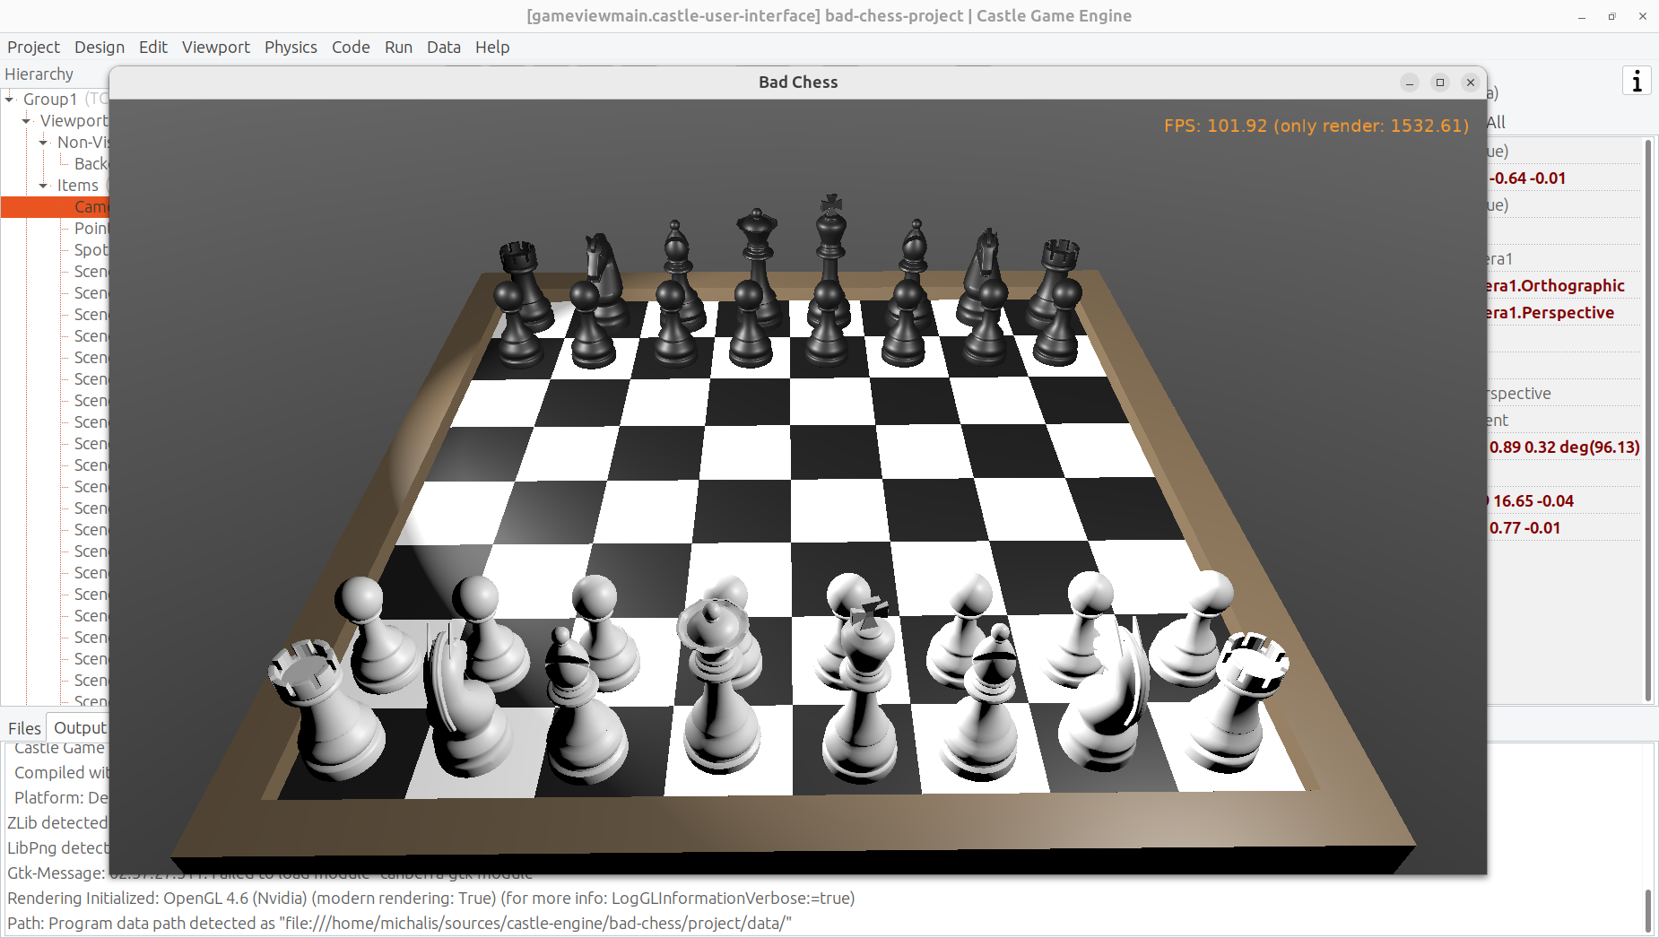Click the '0.77 -0.01' property value
Viewport: 1659px width, 938px height.
1524,527
